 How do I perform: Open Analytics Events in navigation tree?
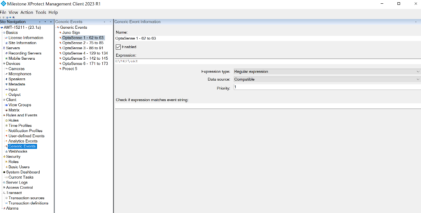coord(23,141)
